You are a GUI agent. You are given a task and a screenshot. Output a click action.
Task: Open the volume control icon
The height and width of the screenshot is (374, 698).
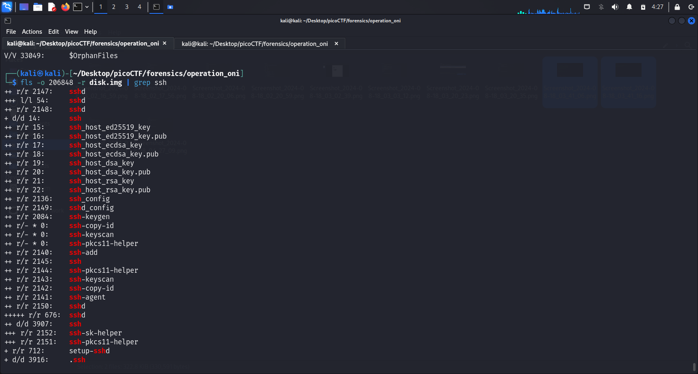tap(615, 7)
